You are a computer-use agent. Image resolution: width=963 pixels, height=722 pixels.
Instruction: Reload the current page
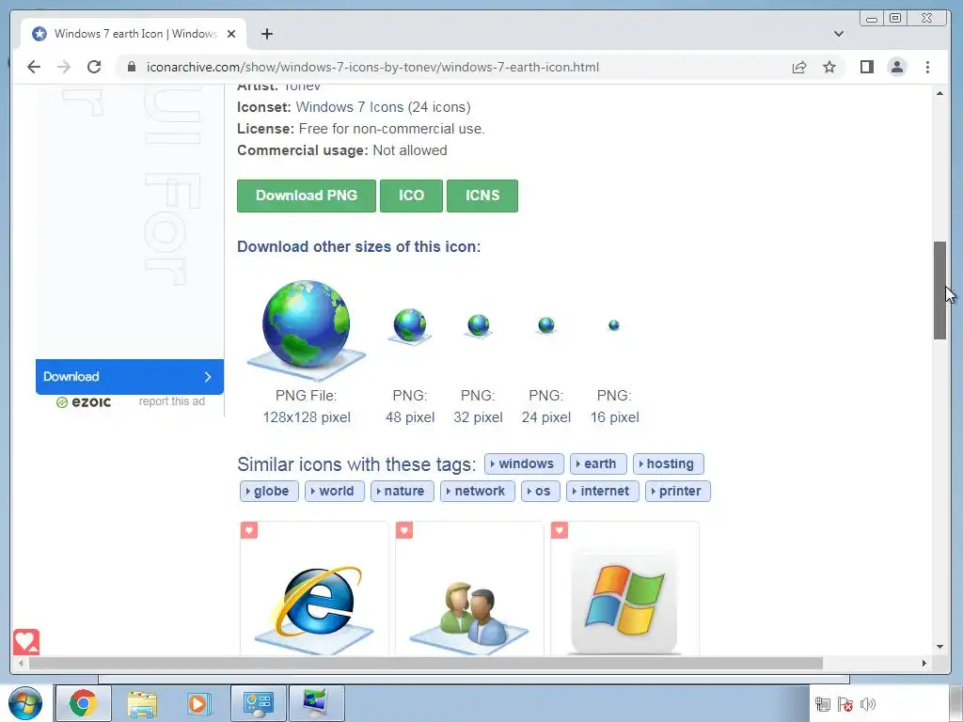coord(94,67)
